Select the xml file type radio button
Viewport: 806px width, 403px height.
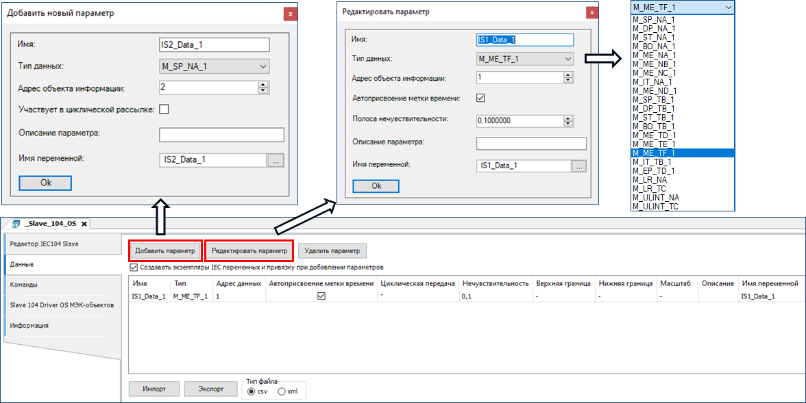pyautogui.click(x=282, y=391)
